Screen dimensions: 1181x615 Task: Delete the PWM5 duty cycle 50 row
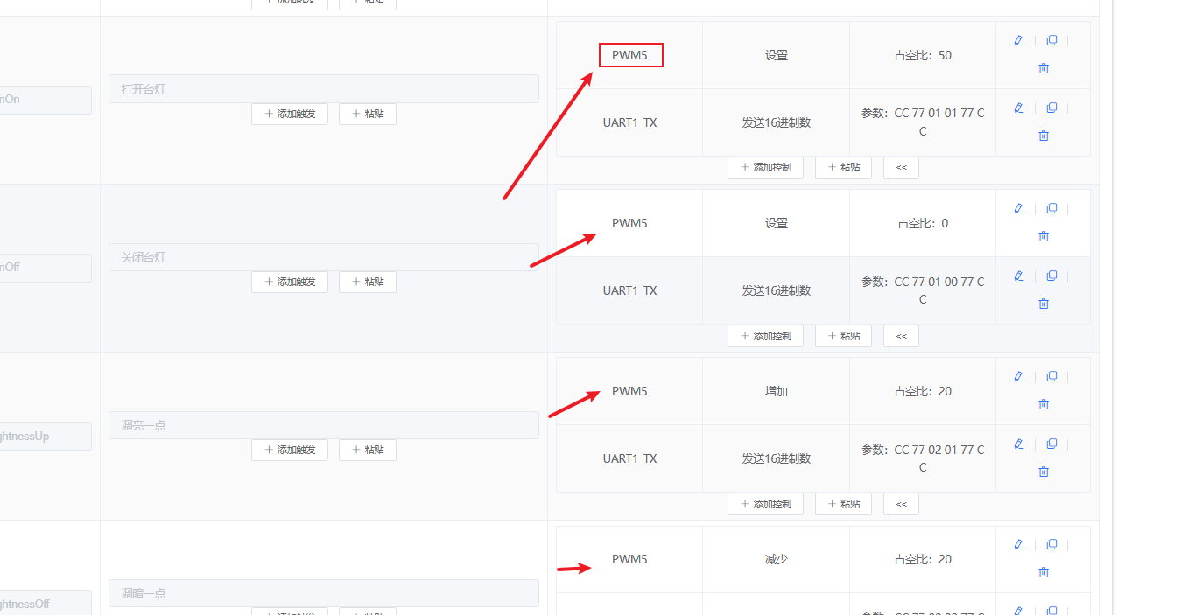pos(1043,68)
